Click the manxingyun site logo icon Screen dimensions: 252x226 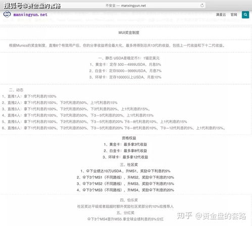[7, 14]
